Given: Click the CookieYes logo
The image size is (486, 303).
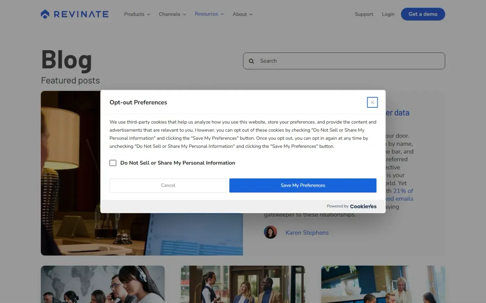Looking at the screenshot, I should pos(363,206).
